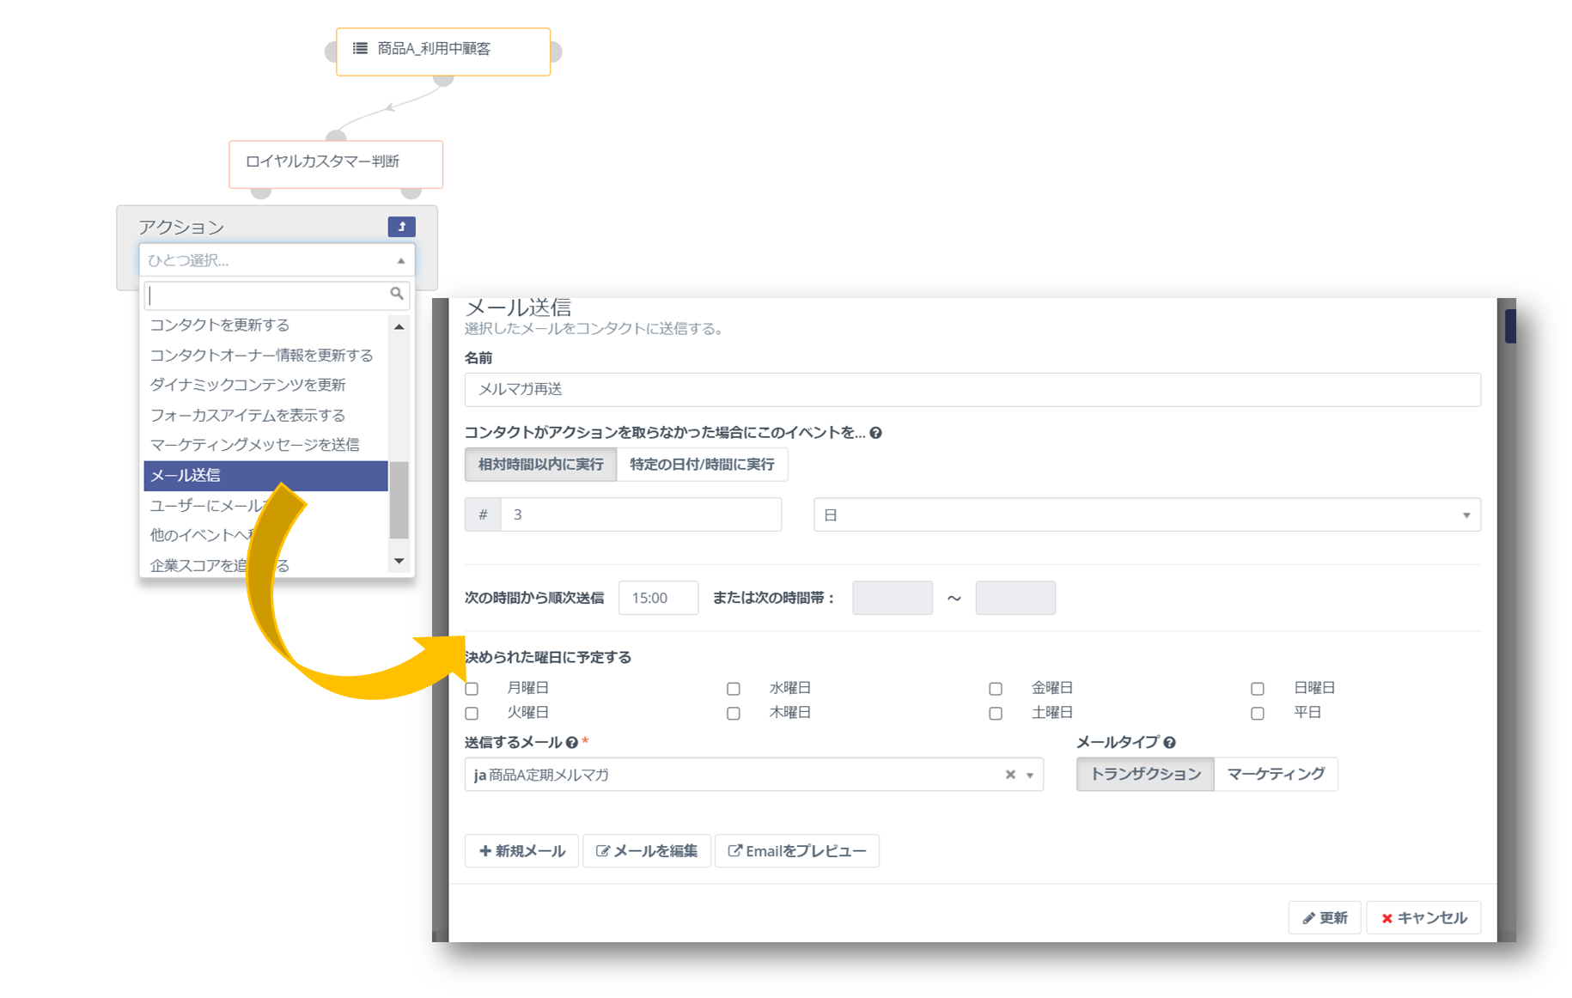Enable the 月曜日 checkbox
The width and height of the screenshot is (1572, 998).
point(472,689)
